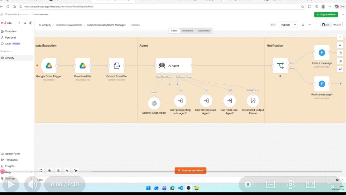Image resolution: width=346 pixels, height=195 pixels.
Task: Select the AI Agent node
Action: pos(174,66)
